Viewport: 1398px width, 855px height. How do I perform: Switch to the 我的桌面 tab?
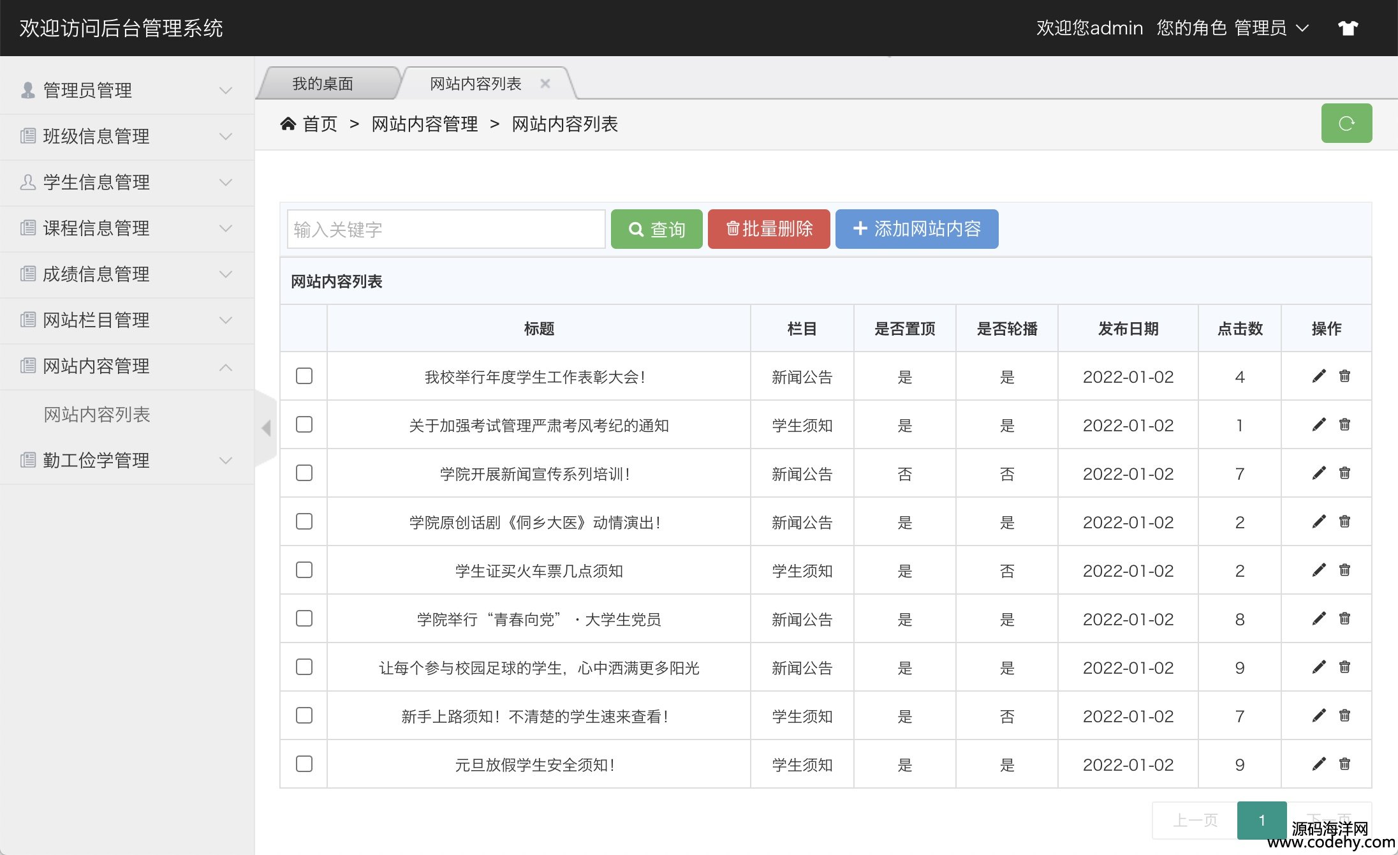pos(323,84)
